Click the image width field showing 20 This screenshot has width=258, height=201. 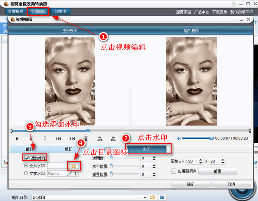click(192, 161)
